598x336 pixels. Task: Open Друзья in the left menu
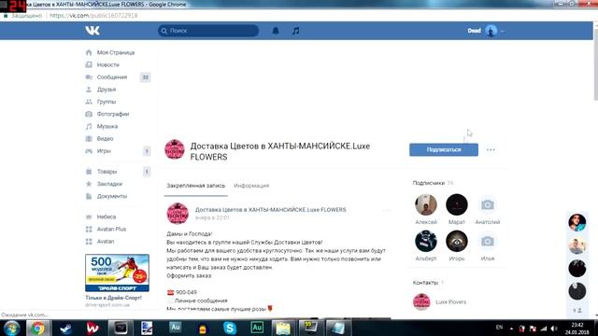coord(107,90)
